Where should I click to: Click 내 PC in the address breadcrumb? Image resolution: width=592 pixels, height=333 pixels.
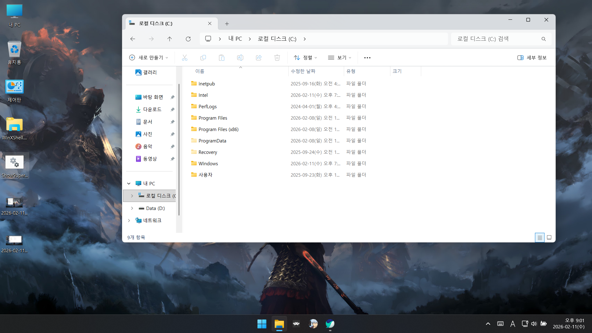[x=235, y=39]
